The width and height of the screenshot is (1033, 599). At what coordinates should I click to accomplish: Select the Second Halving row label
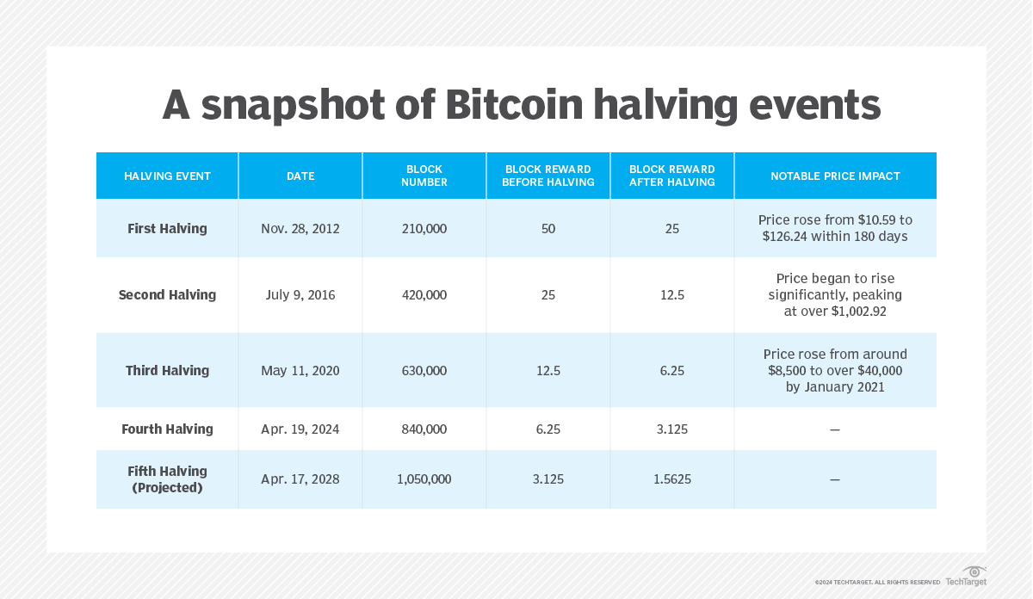[x=167, y=295]
